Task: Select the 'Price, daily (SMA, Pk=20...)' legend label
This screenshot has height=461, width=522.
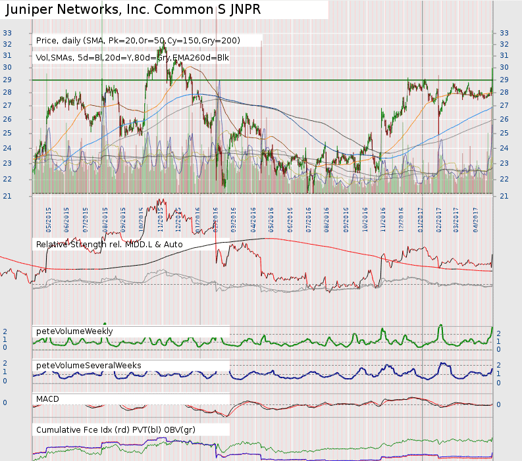Action: (x=138, y=41)
